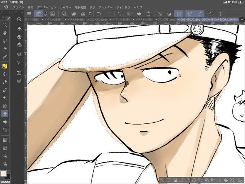
Task: Click the Save icon in command bar
Action: [83, 14]
